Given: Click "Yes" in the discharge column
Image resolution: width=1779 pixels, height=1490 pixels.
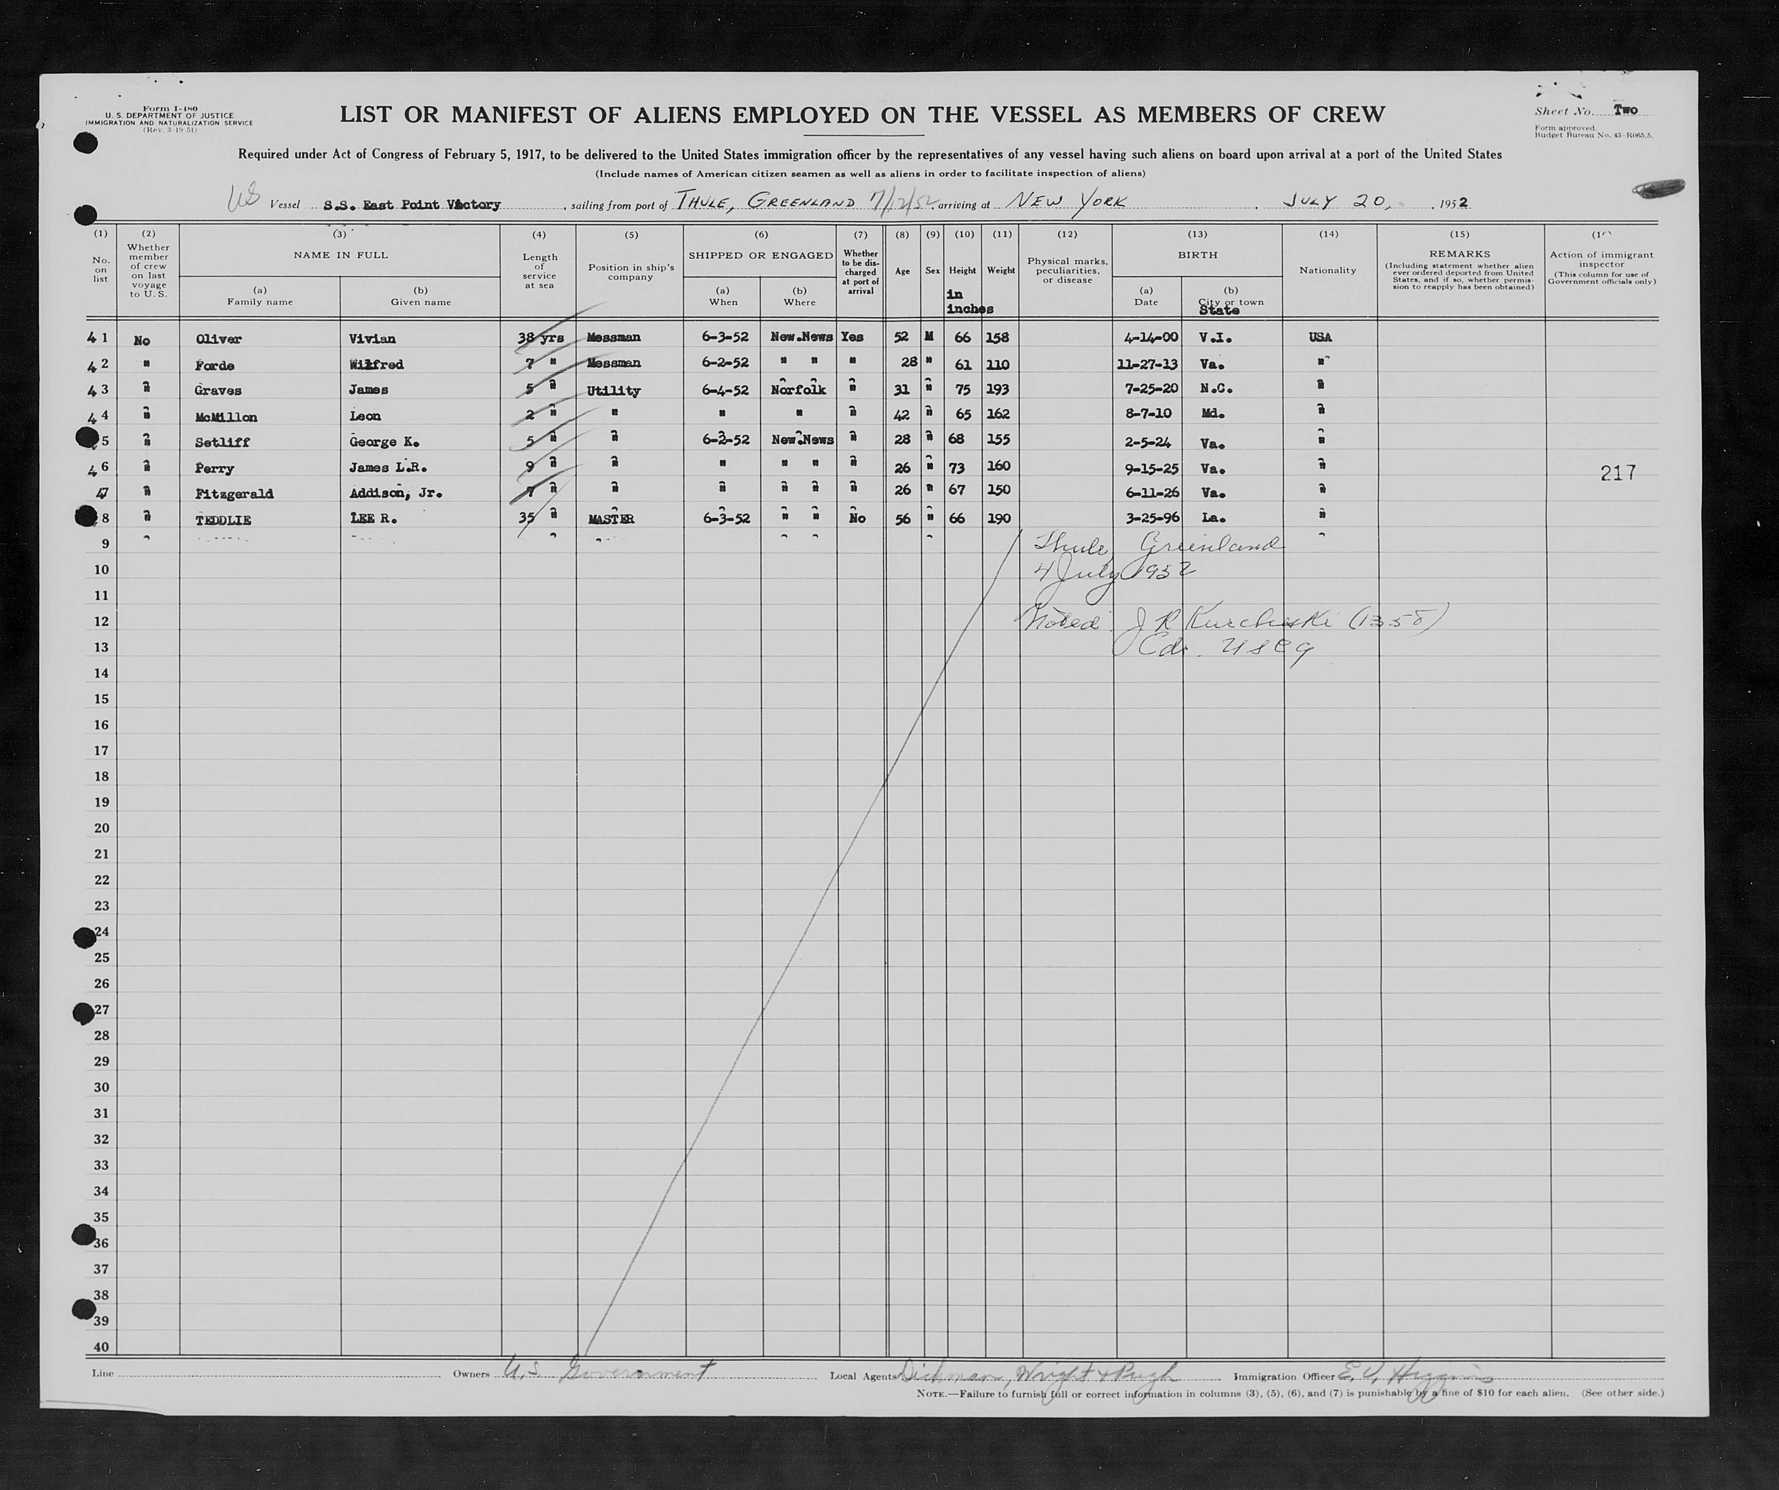Looking at the screenshot, I should [852, 337].
